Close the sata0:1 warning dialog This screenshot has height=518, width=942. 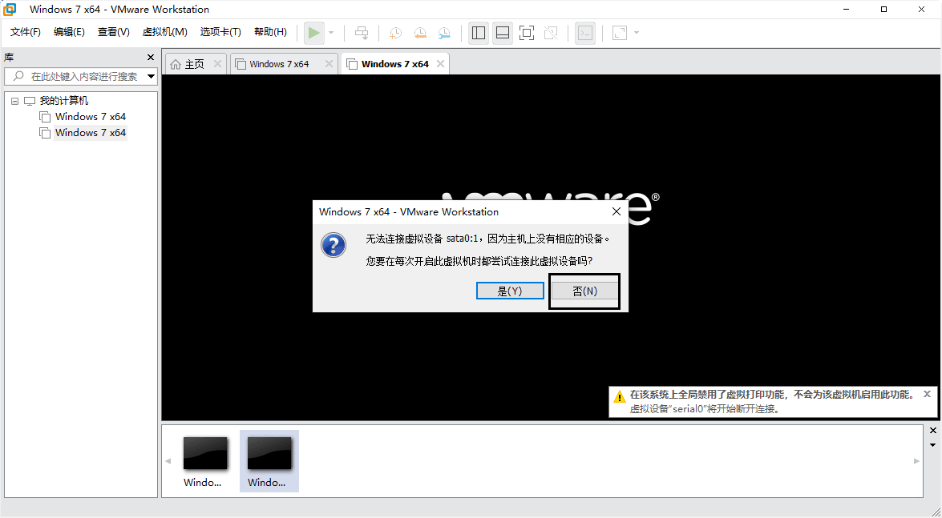(616, 212)
